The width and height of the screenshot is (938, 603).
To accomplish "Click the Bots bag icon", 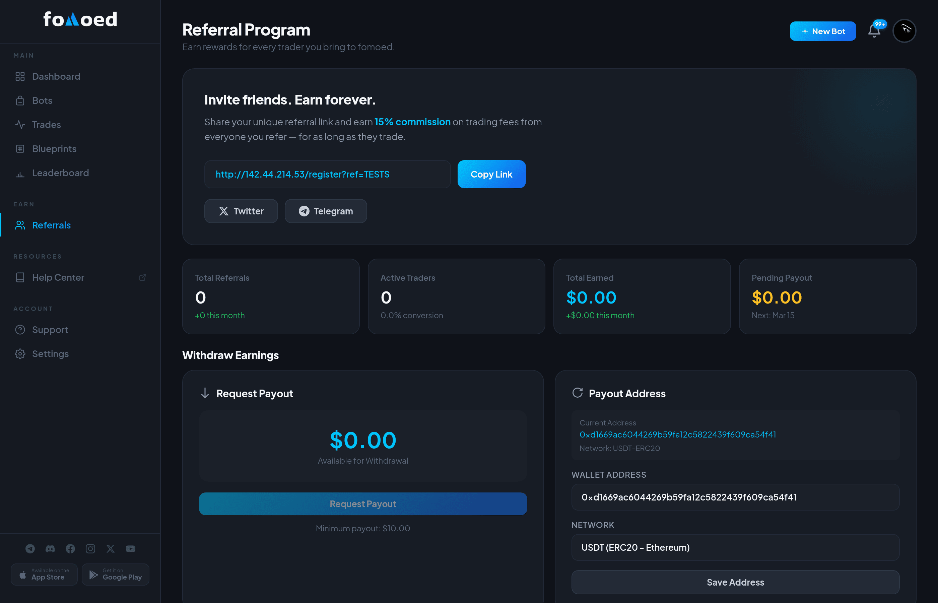I will click(x=20, y=100).
